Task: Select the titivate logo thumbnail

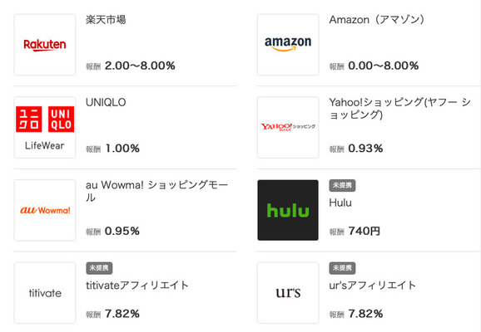Action: pos(45,292)
